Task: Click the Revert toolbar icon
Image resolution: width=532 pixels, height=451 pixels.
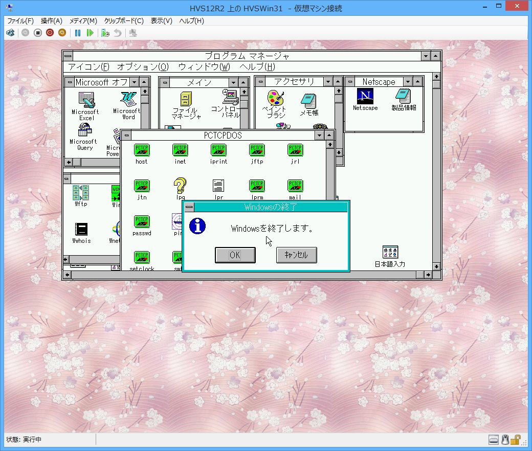Action: click(x=117, y=33)
